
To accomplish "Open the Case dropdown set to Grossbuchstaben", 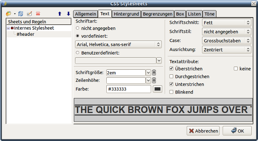I will 227,41.
